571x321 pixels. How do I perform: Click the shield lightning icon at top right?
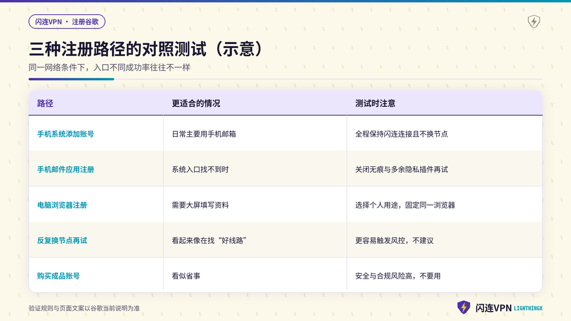tap(534, 22)
